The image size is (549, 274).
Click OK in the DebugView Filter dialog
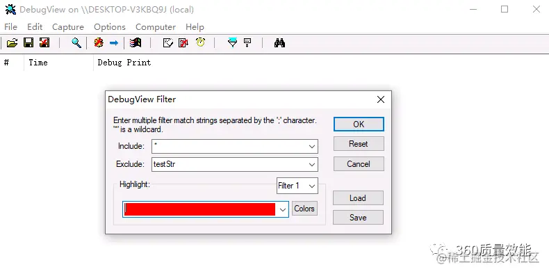pos(359,124)
